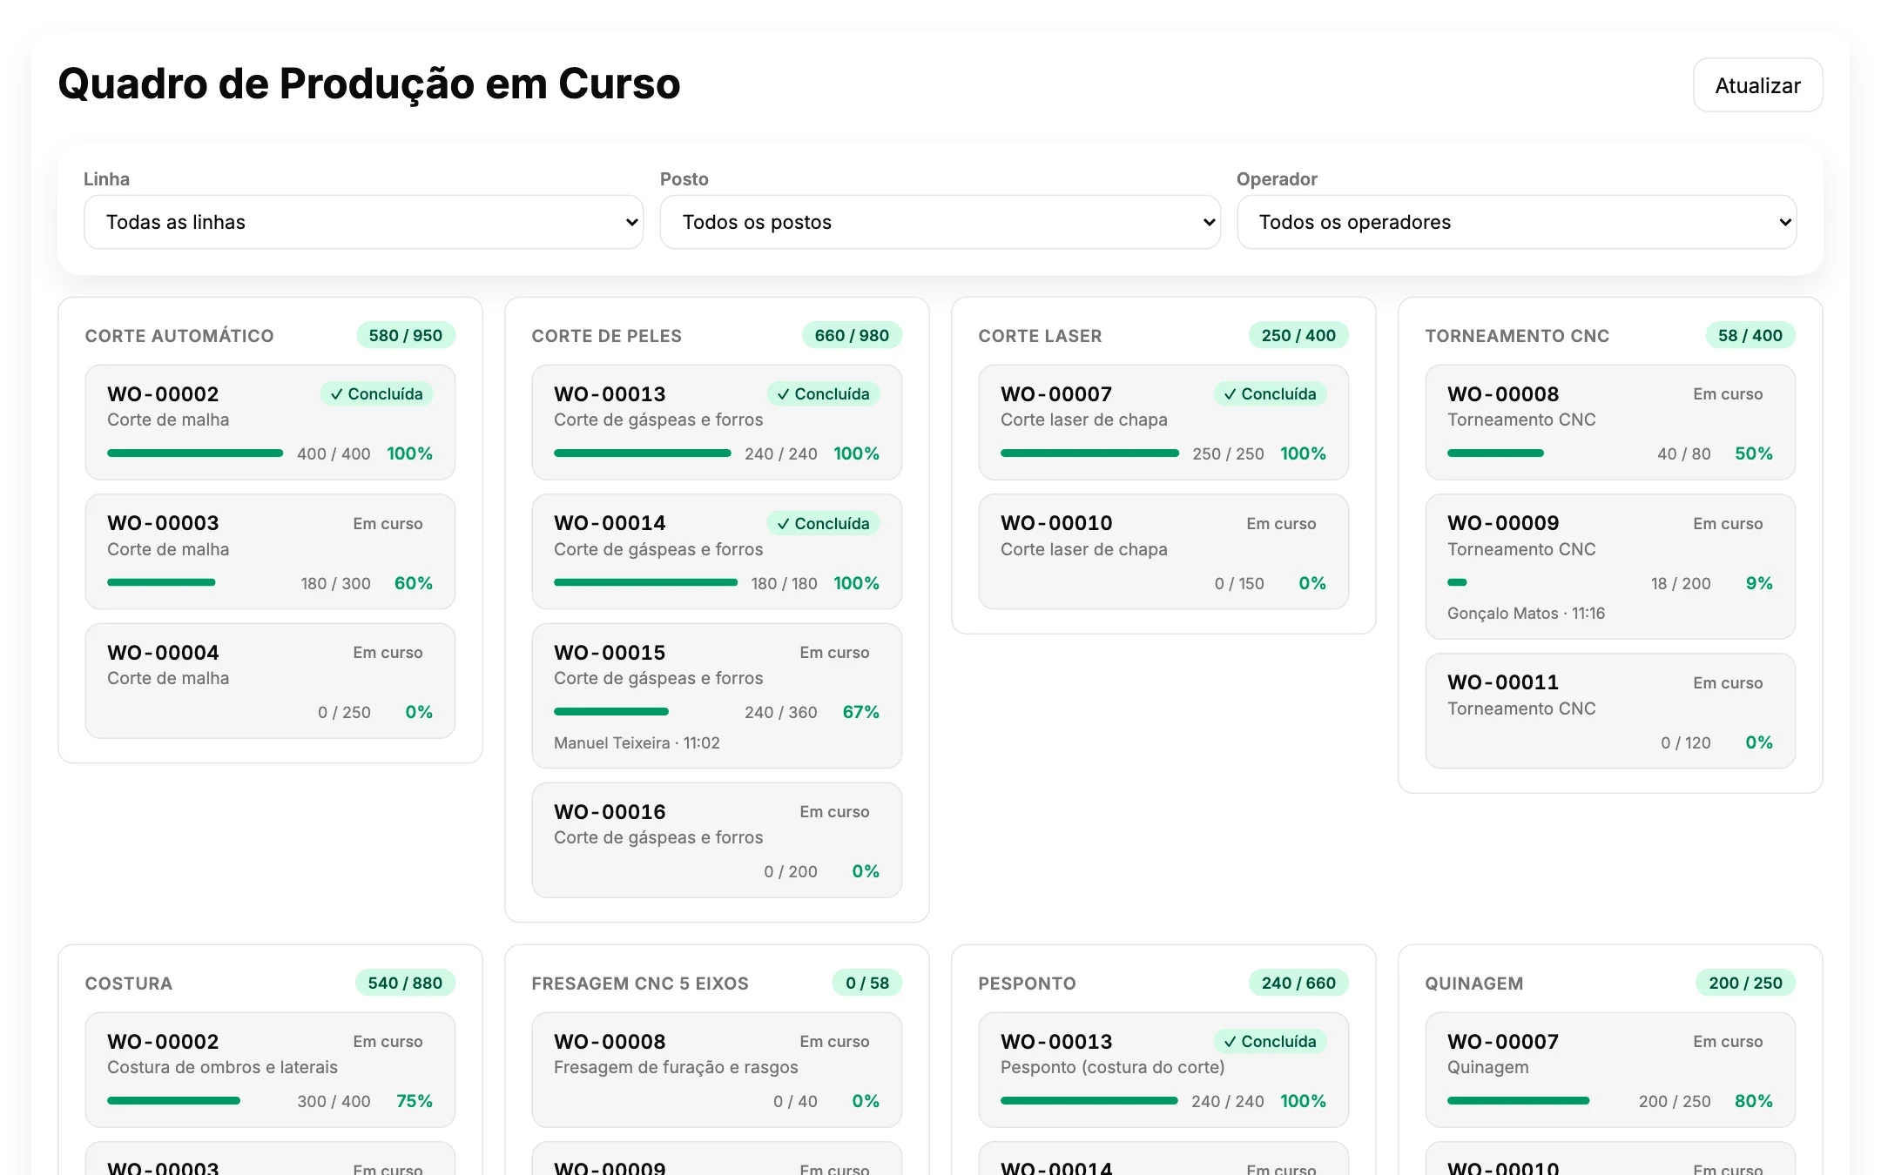Screen dimensions: 1881x1175
Task: Open the Operador dropdown
Action: coord(1516,222)
